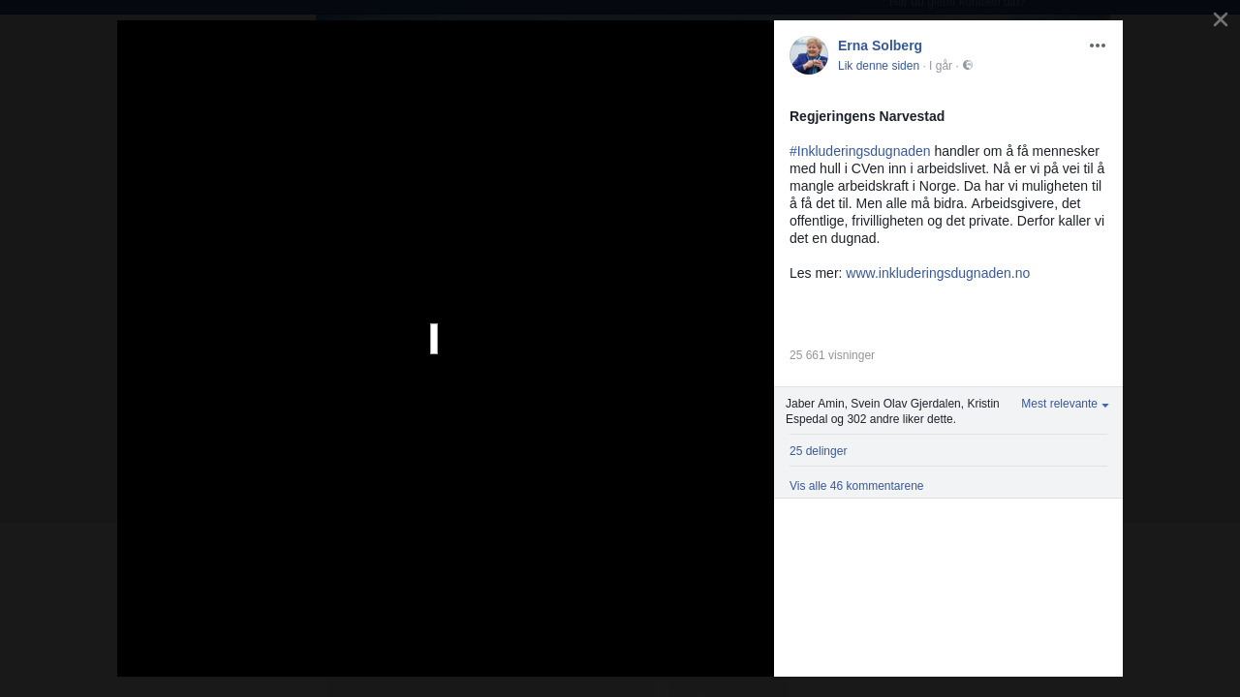Expand the 'Mest relevante' comment sorting dropdown
This screenshot has height=697, width=1240.
[1065, 404]
